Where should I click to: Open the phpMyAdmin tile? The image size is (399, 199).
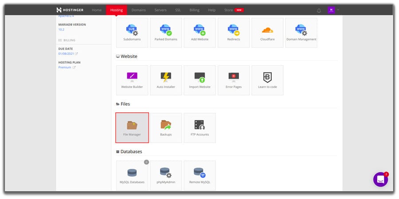click(166, 176)
